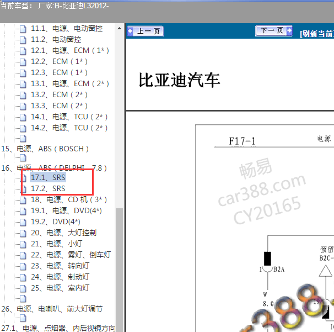Screen dimensions: 334x332
Task: Select 14.2、电源、TCU (2*) entry
Action: click(x=69, y=128)
